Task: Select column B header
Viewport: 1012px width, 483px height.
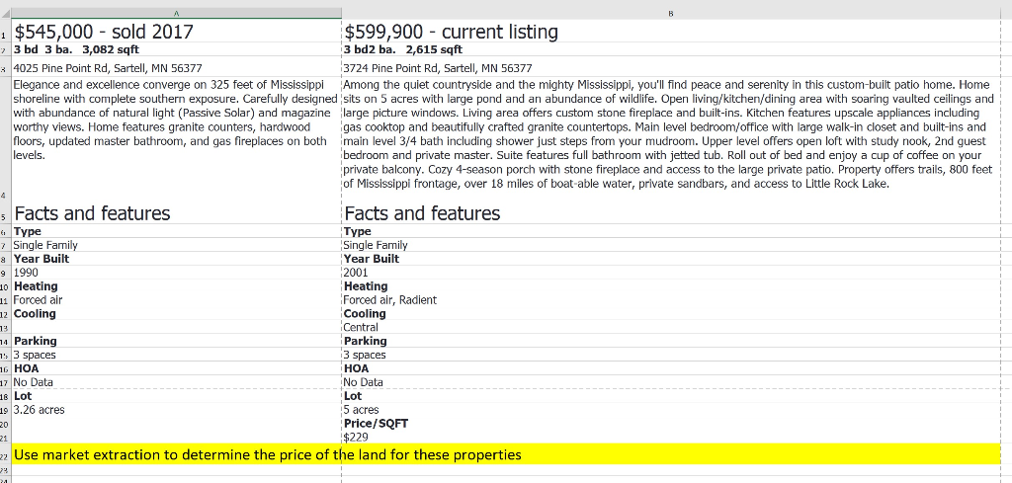Action: 671,13
